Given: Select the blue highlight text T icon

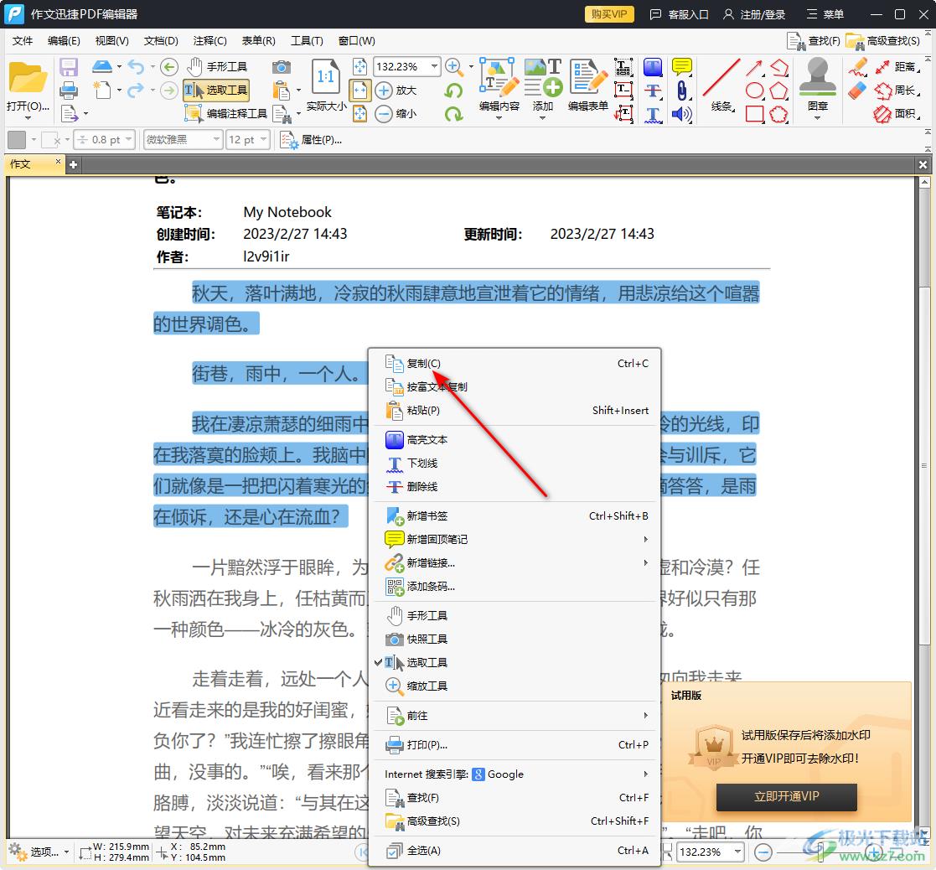Looking at the screenshot, I should pyautogui.click(x=653, y=67).
